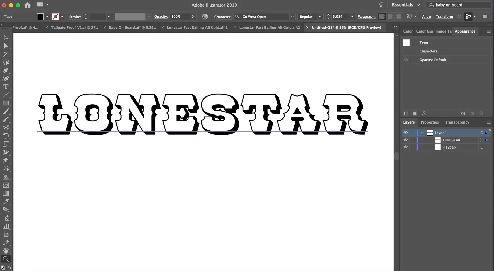Image resolution: width=494 pixels, height=271 pixels.
Task: Toggle visibility of Layer 1
Action: (x=405, y=133)
